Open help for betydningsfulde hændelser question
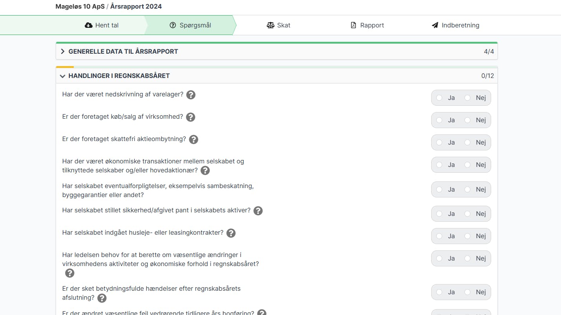Screen dimensions: 561x315 [x=102, y=298]
